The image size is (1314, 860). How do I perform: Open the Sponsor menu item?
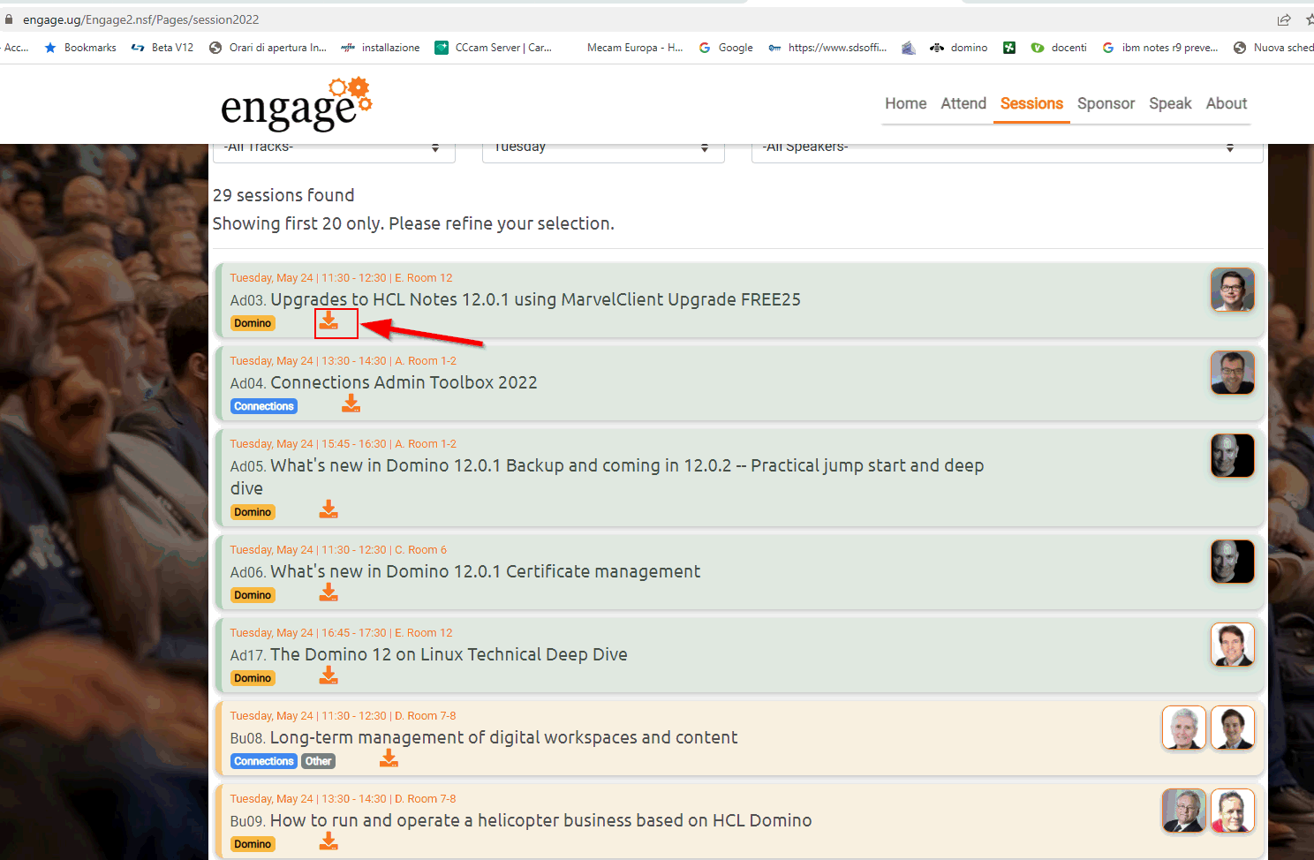[1106, 103]
